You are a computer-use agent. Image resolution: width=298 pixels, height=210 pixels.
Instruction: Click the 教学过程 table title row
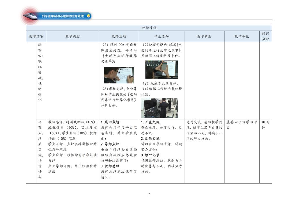pyautogui.click(x=149, y=28)
